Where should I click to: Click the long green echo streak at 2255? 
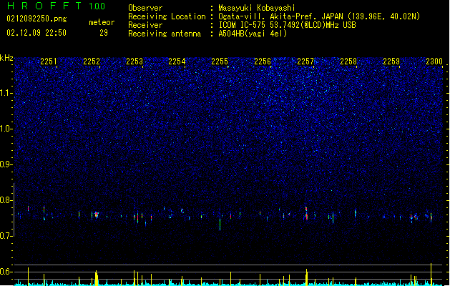click(220, 224)
